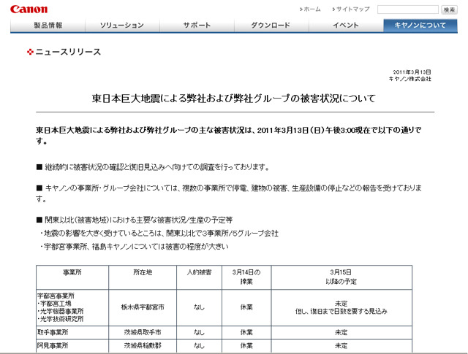
Task: Click the date 2011年3月13日
Action: pos(412,72)
